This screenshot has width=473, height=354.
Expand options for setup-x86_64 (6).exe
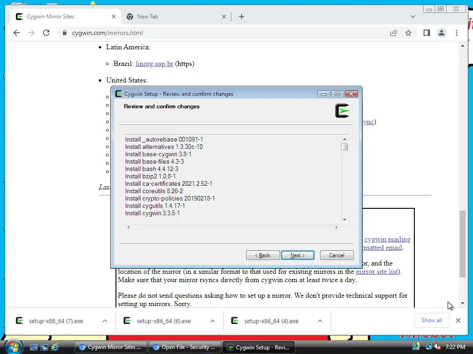[x=212, y=321]
